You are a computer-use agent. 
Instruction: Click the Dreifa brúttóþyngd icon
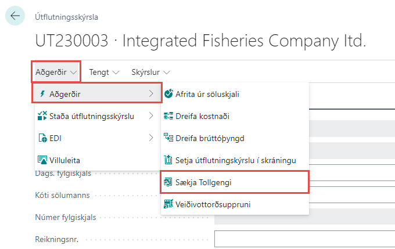[169, 138]
